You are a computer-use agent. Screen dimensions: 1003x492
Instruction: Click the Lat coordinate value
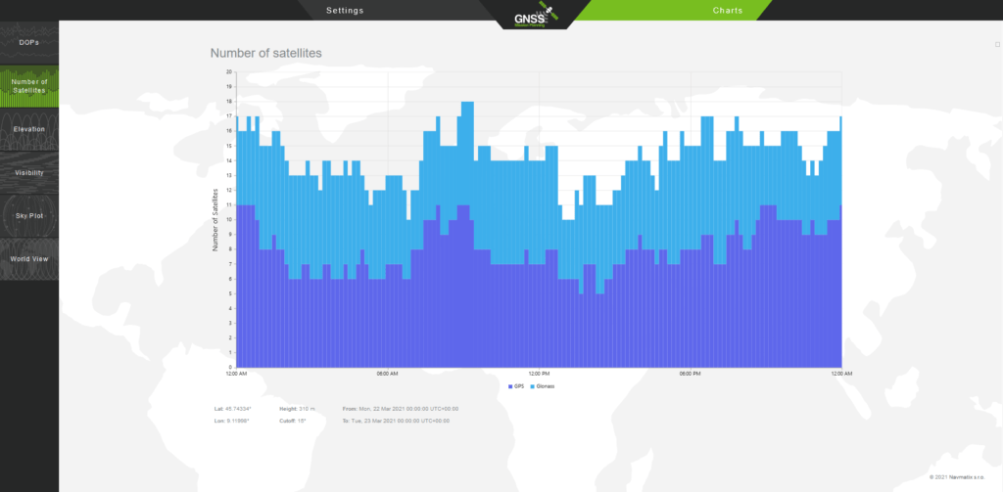(x=240, y=408)
